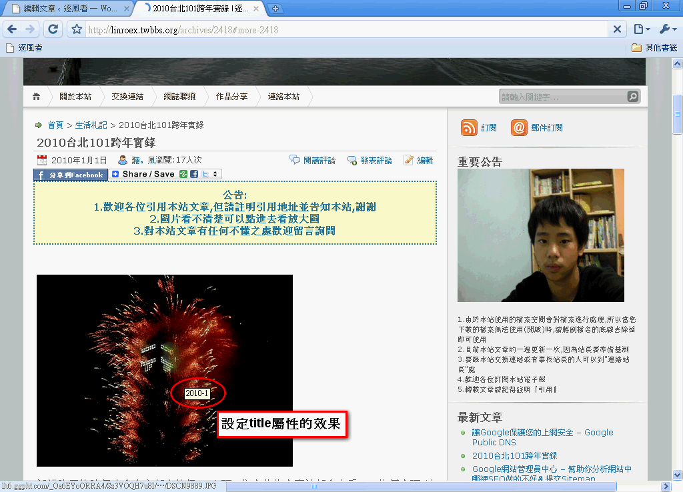
Task: Click the 閱讀評論 speech bubble icon
Action: (x=295, y=160)
